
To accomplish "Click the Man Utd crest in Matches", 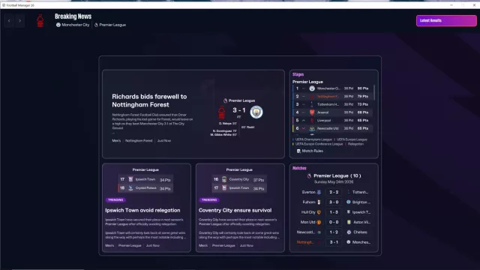I will click(x=319, y=222).
